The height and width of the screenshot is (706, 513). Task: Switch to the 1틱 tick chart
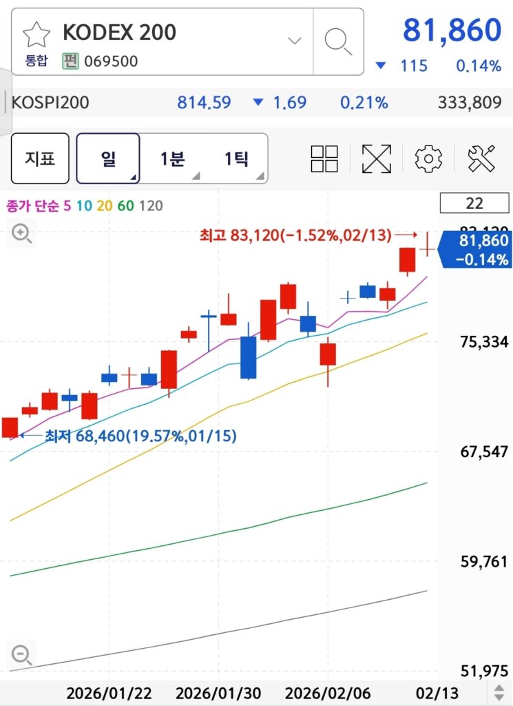236,159
